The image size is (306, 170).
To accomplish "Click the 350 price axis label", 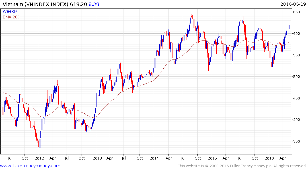I will pyautogui.click(x=296, y=141).
